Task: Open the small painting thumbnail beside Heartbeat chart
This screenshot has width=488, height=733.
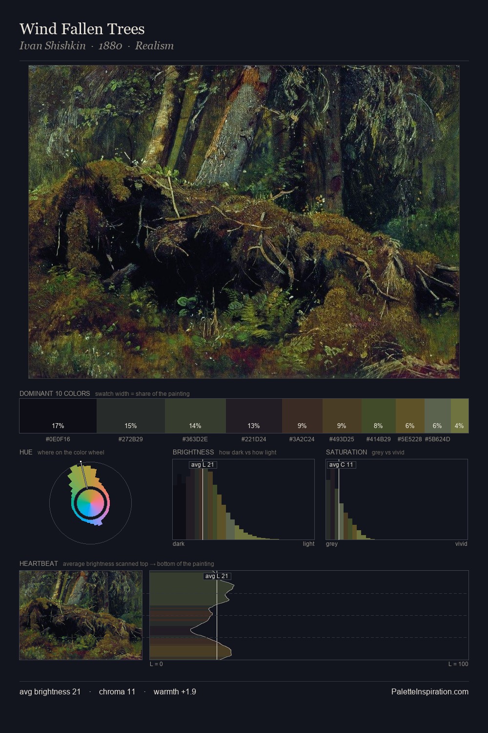Action: click(x=81, y=615)
